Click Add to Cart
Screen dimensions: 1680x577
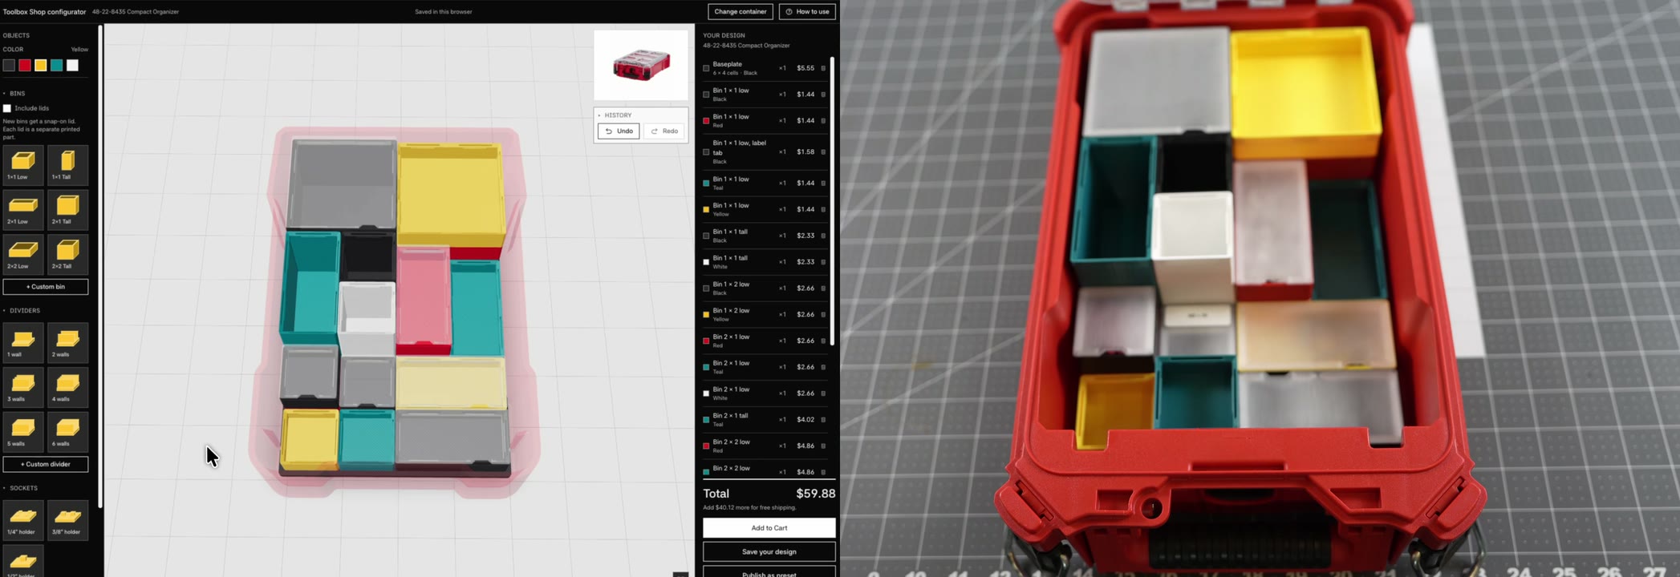769,527
